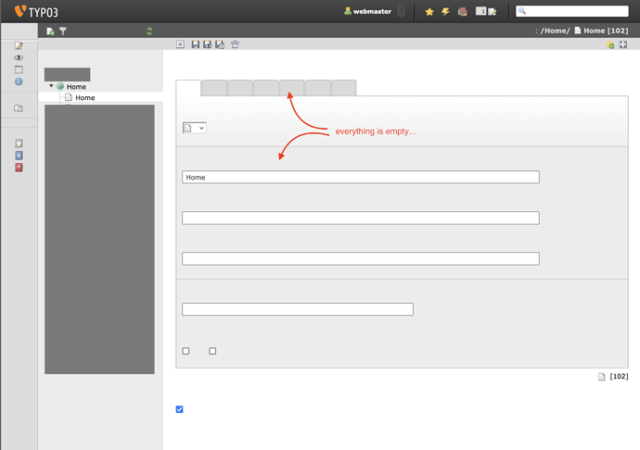640x450 pixels.
Task: Switch to the last unlabeled form tab
Action: pyautogui.click(x=344, y=88)
